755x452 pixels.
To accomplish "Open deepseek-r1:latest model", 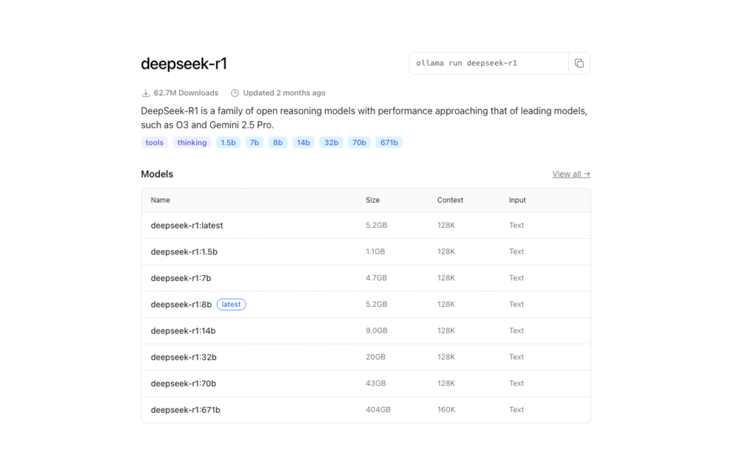I will [187, 226].
